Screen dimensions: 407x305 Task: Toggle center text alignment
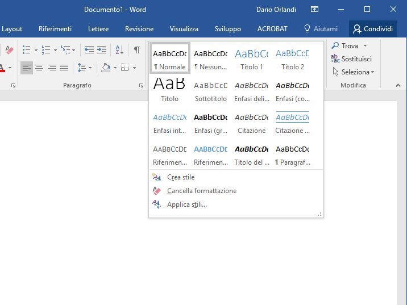[39, 68]
